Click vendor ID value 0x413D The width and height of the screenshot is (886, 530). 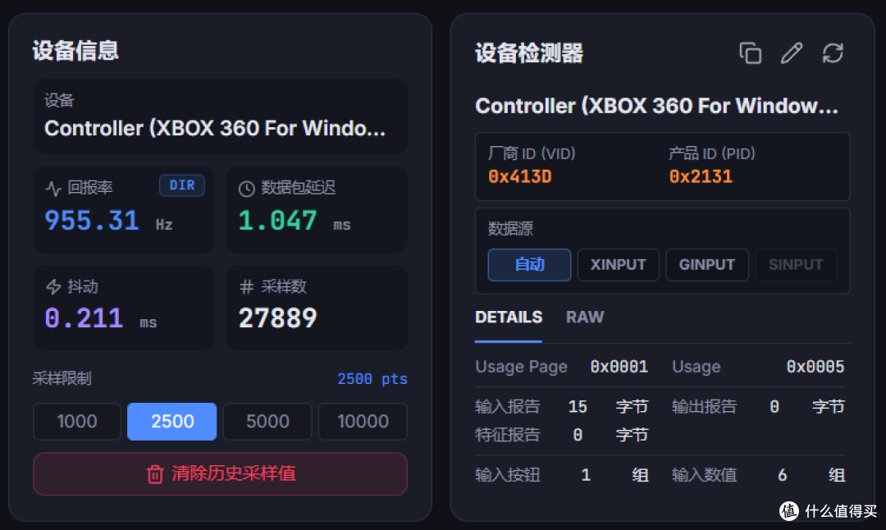520,177
